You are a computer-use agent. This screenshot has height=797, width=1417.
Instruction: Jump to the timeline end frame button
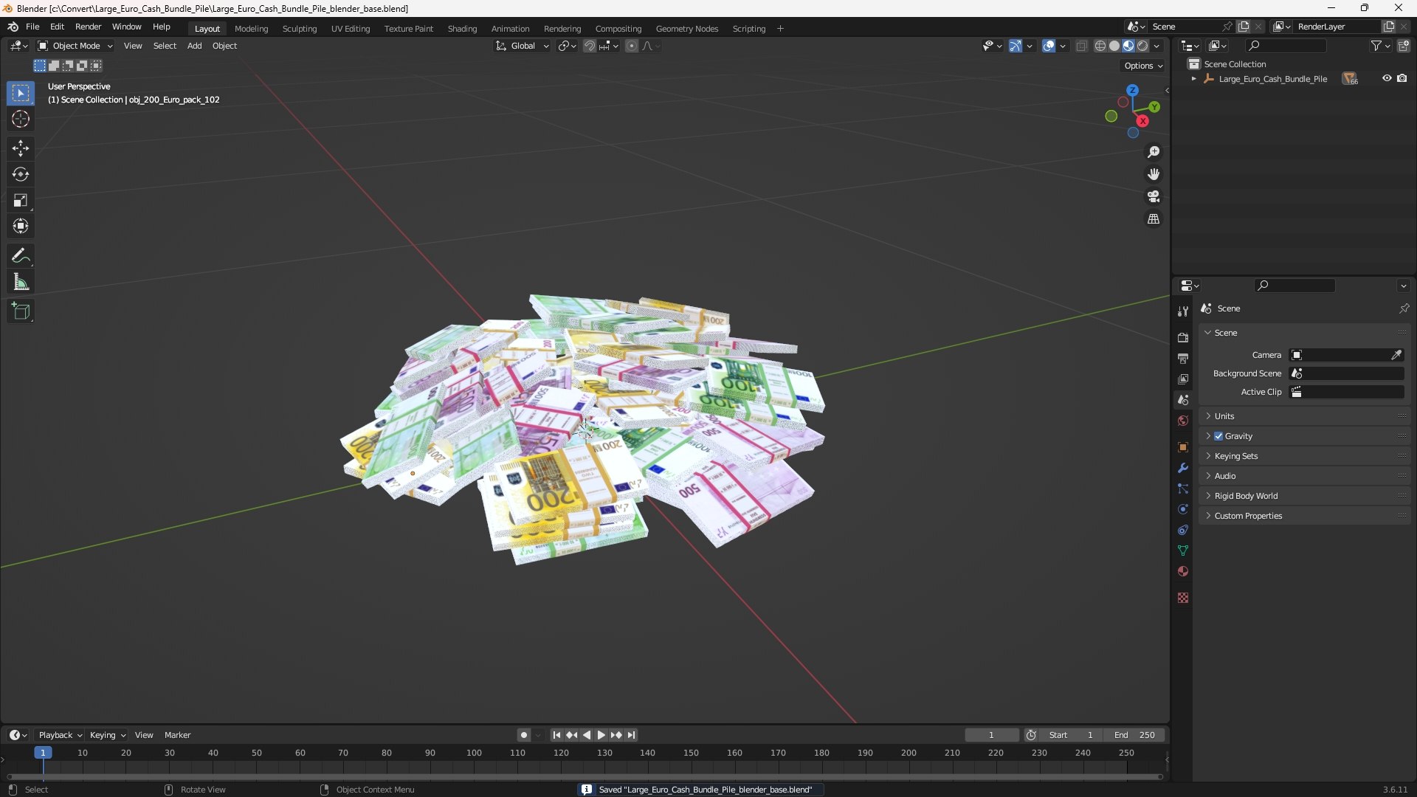(x=632, y=735)
